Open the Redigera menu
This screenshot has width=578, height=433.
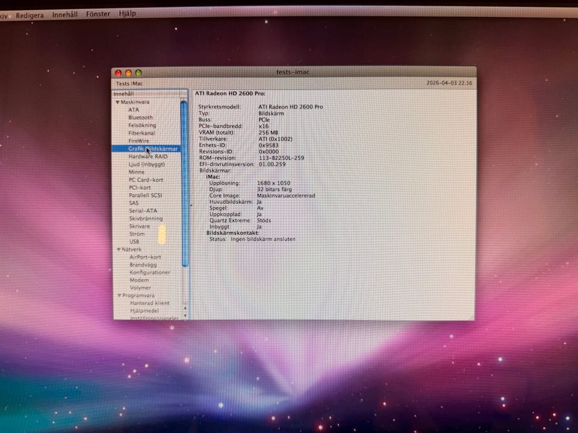[x=30, y=15]
